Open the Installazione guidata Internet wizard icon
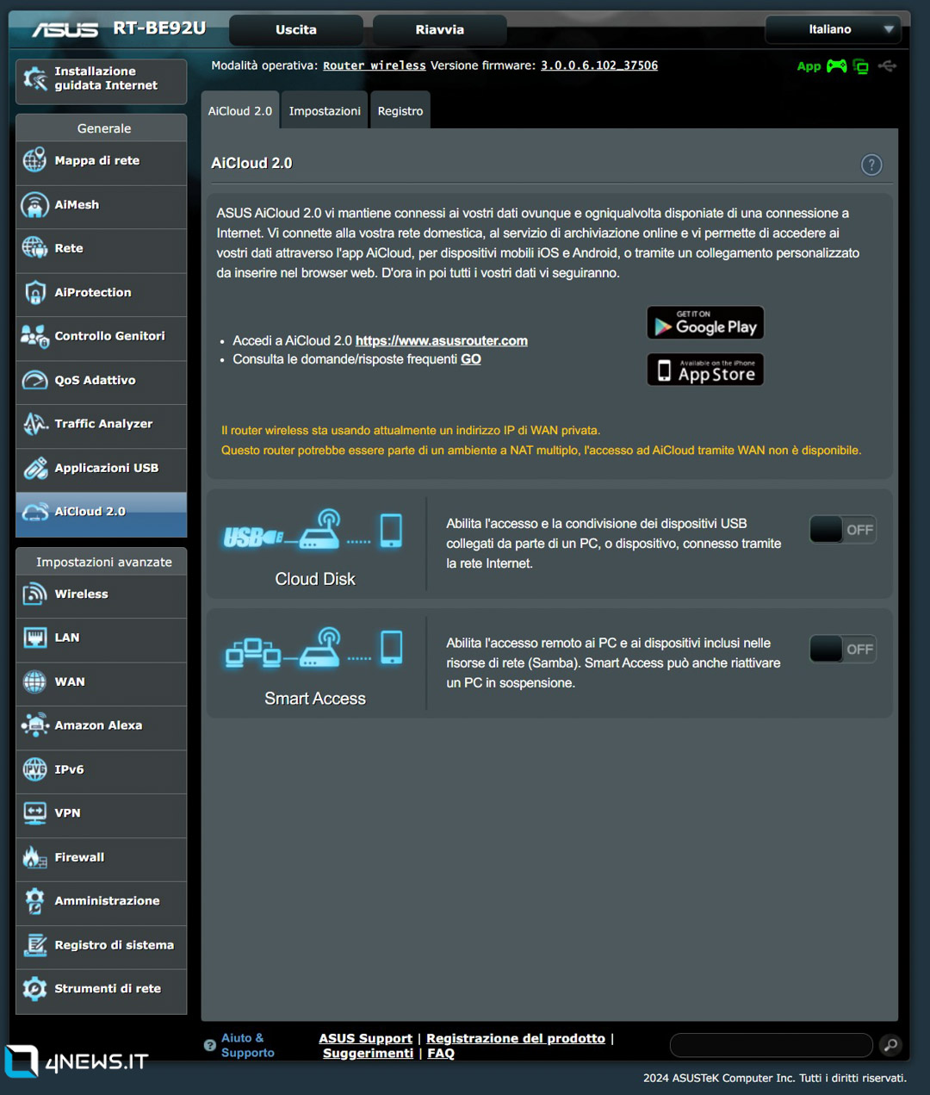 [x=35, y=79]
